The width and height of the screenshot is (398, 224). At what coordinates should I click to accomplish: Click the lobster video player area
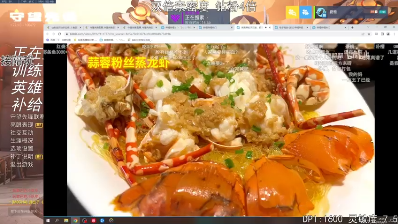click(220, 129)
